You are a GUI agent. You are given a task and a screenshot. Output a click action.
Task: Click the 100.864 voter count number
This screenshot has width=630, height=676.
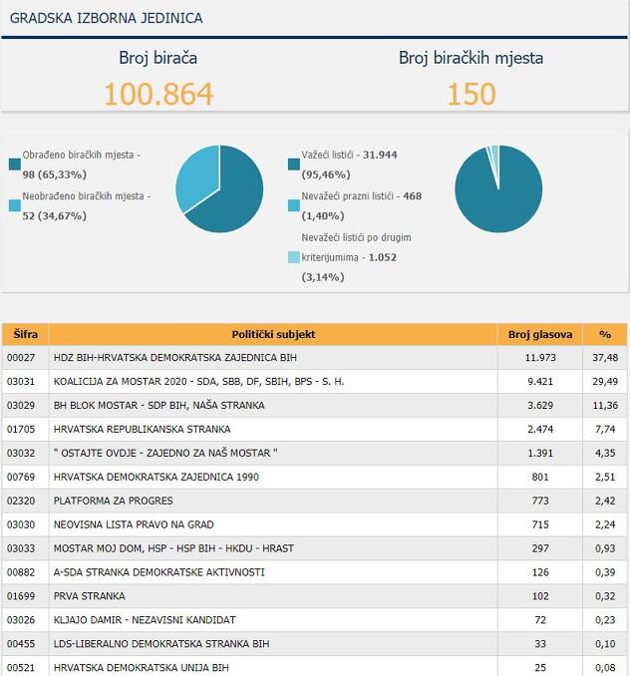(x=158, y=94)
